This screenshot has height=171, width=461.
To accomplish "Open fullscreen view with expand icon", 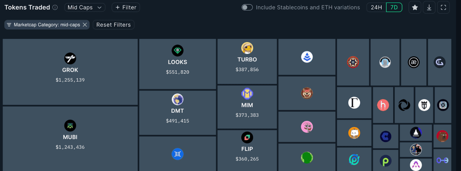I will click(x=443, y=8).
